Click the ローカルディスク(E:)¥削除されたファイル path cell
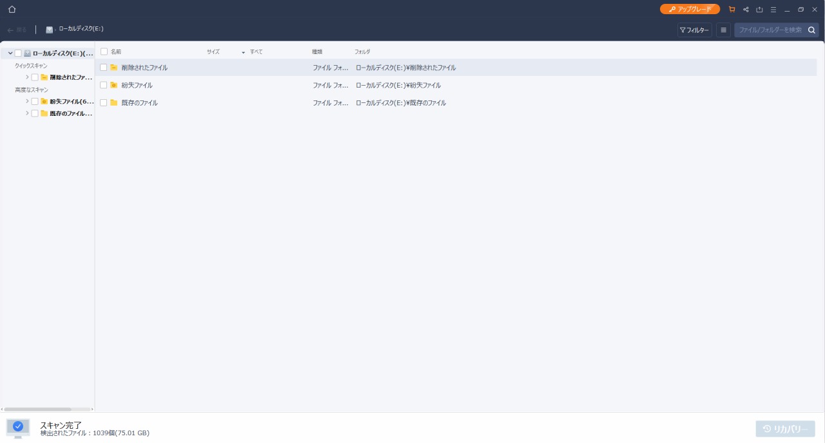The height and width of the screenshot is (443, 825). click(406, 68)
